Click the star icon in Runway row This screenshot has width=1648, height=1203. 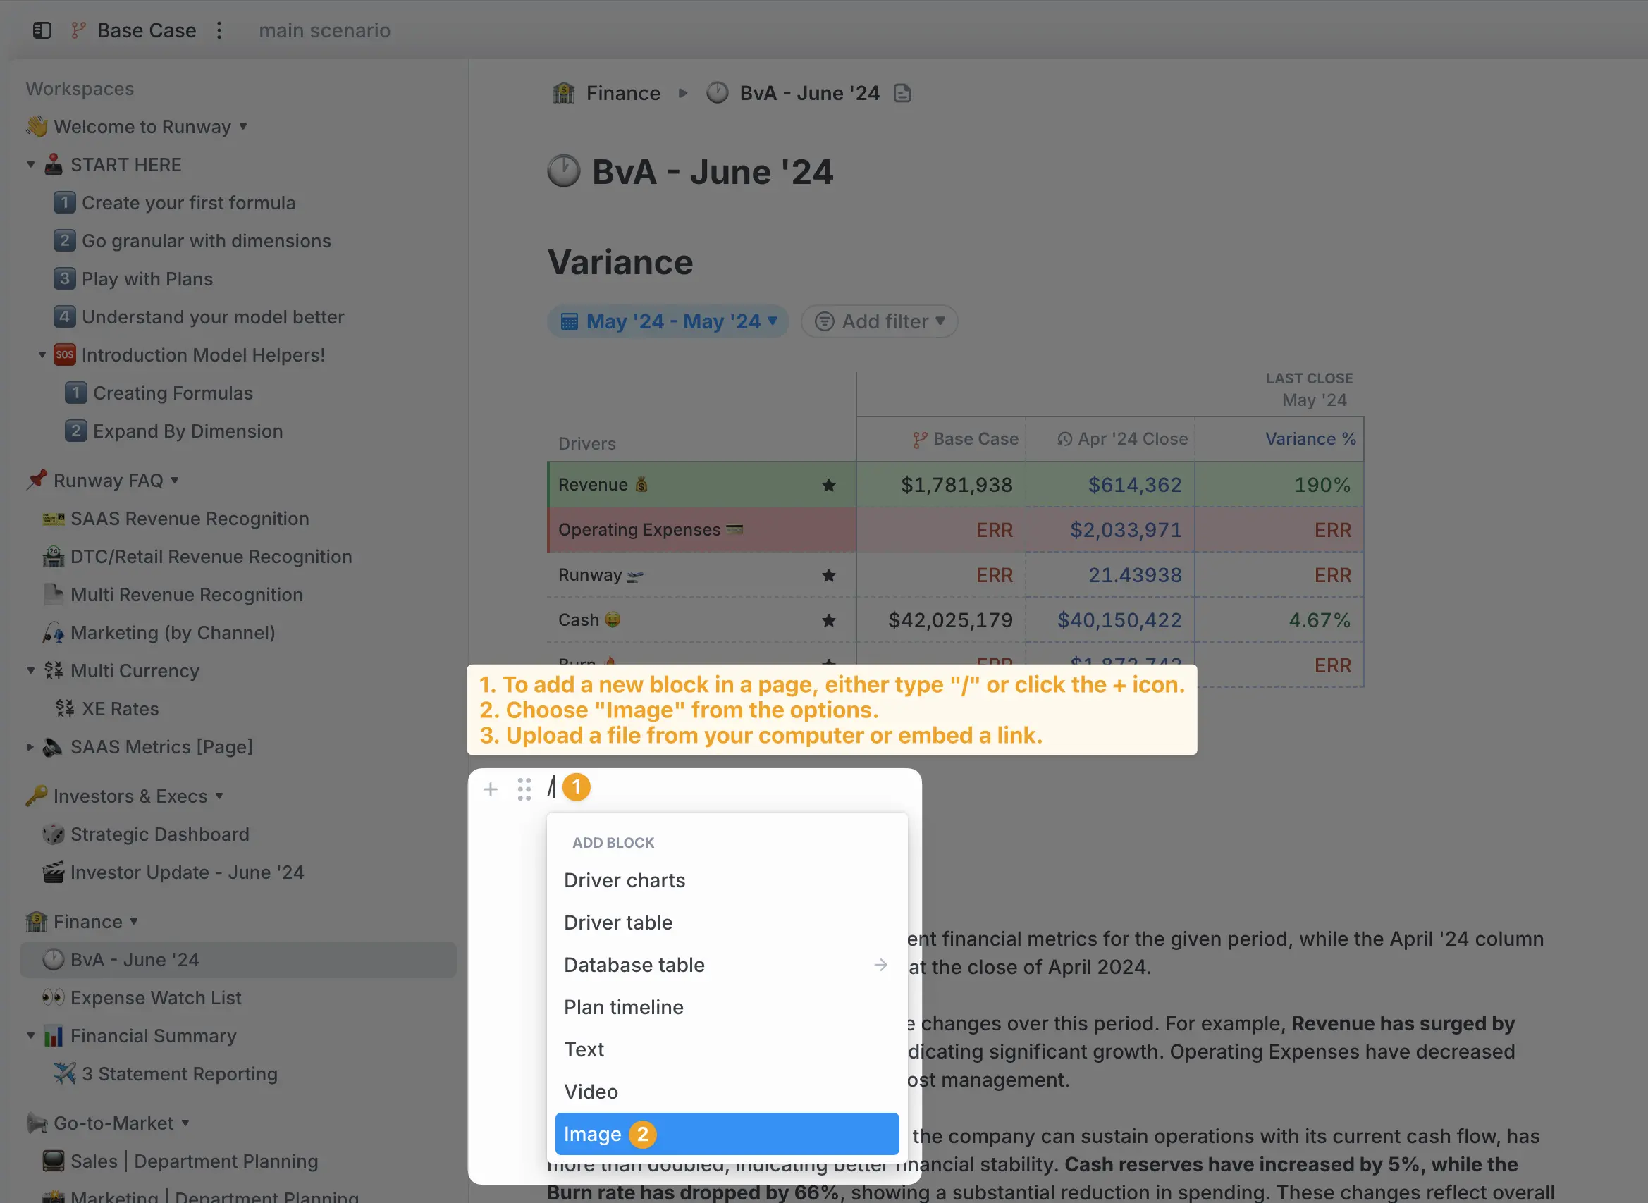pyautogui.click(x=828, y=575)
